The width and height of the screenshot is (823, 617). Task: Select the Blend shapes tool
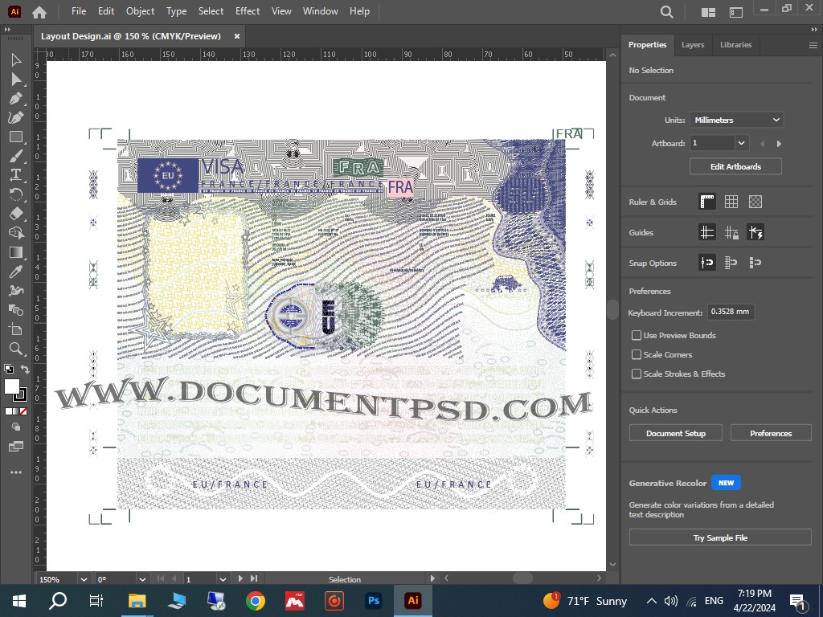pyautogui.click(x=16, y=309)
